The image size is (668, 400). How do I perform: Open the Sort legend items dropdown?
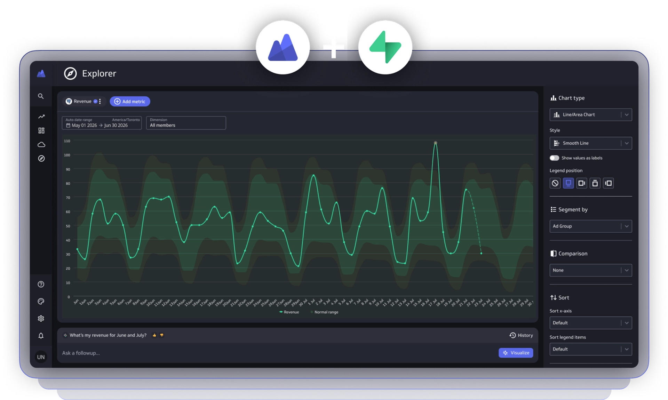590,349
